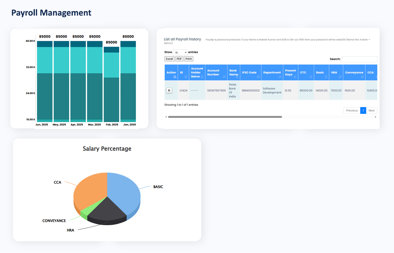Sort table by the ID column
This screenshot has height=253, width=394.
point(183,73)
